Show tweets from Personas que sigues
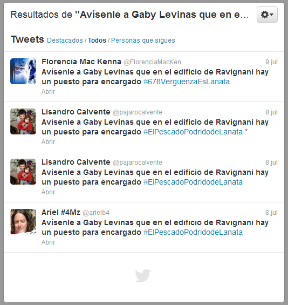 click(x=143, y=40)
